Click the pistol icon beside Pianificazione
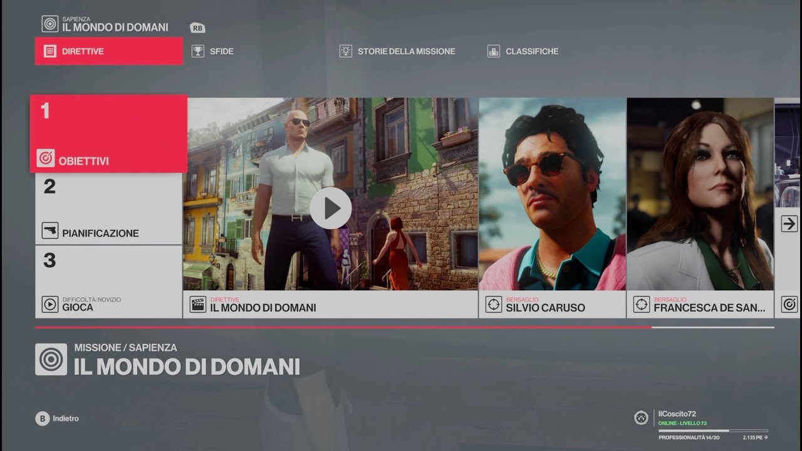Viewport: 802px width, 451px height. 50,231
